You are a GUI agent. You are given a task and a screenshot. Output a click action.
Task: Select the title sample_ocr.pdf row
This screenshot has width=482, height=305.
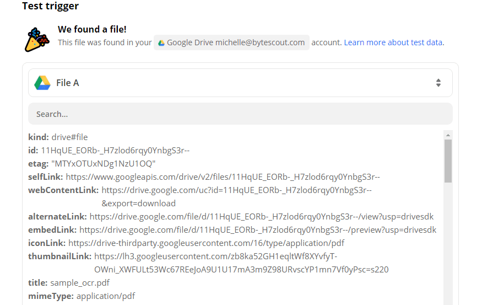[69, 283]
